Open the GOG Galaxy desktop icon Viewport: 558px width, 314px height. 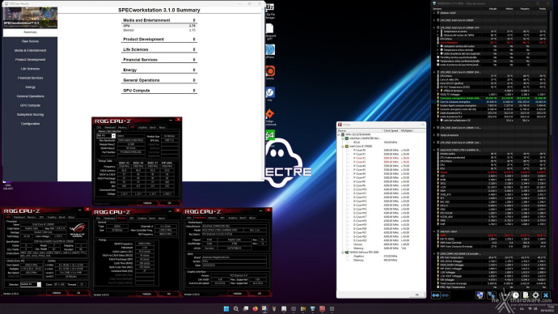click(8, 185)
